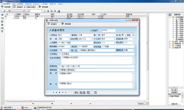The width and height of the screenshot is (184, 110).
Task: Click the key-and-tools icon in left sidebar
Action: pyautogui.click(x=2, y=18)
